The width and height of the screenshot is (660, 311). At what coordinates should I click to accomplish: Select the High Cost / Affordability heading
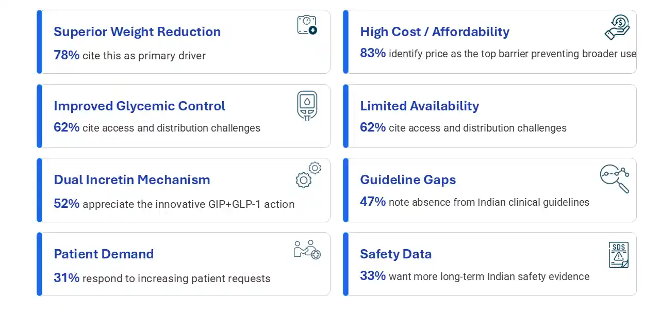435,31
